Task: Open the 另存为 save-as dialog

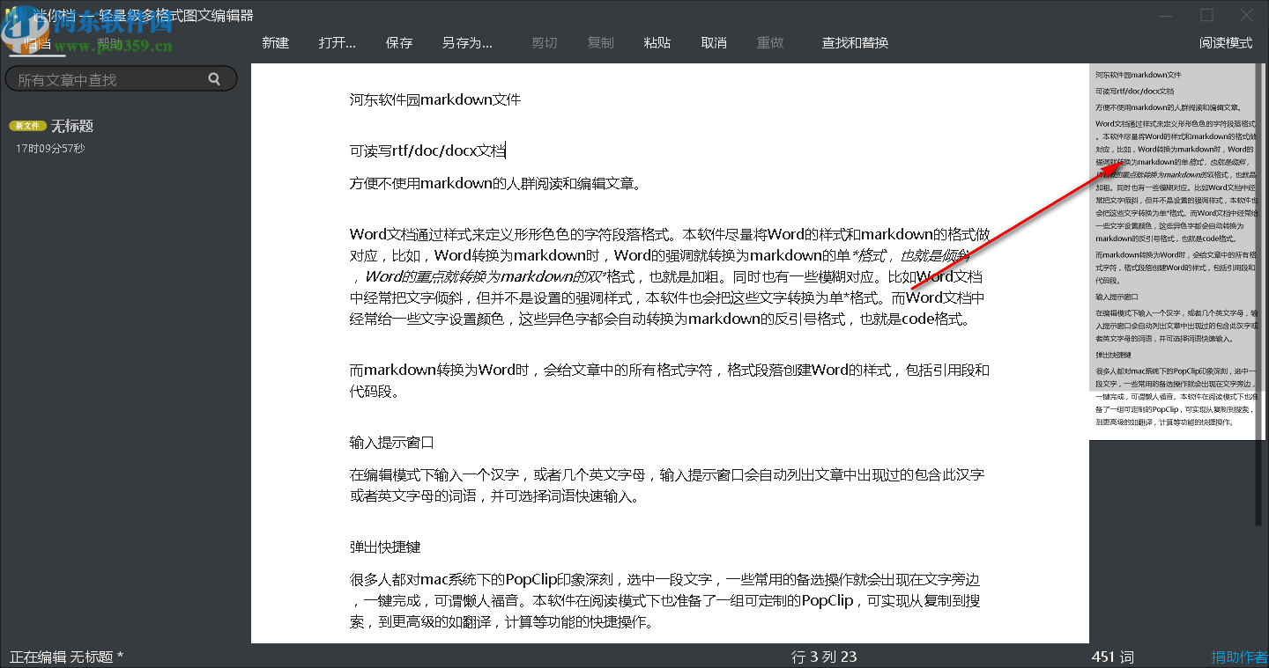Action: pos(467,42)
